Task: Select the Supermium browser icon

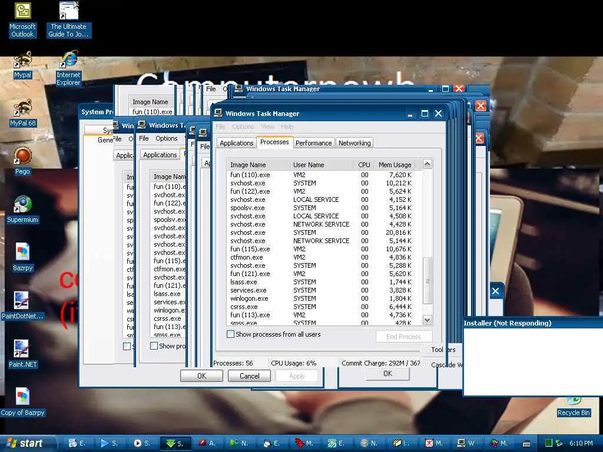Action: coord(22,210)
